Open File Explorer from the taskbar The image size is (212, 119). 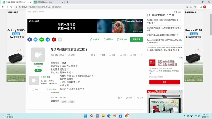[x=103, y=116]
